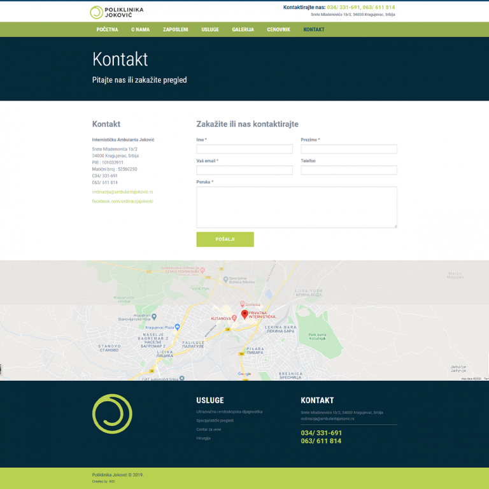Click the green circular footer logo
The height and width of the screenshot is (489, 489).
[x=112, y=414]
